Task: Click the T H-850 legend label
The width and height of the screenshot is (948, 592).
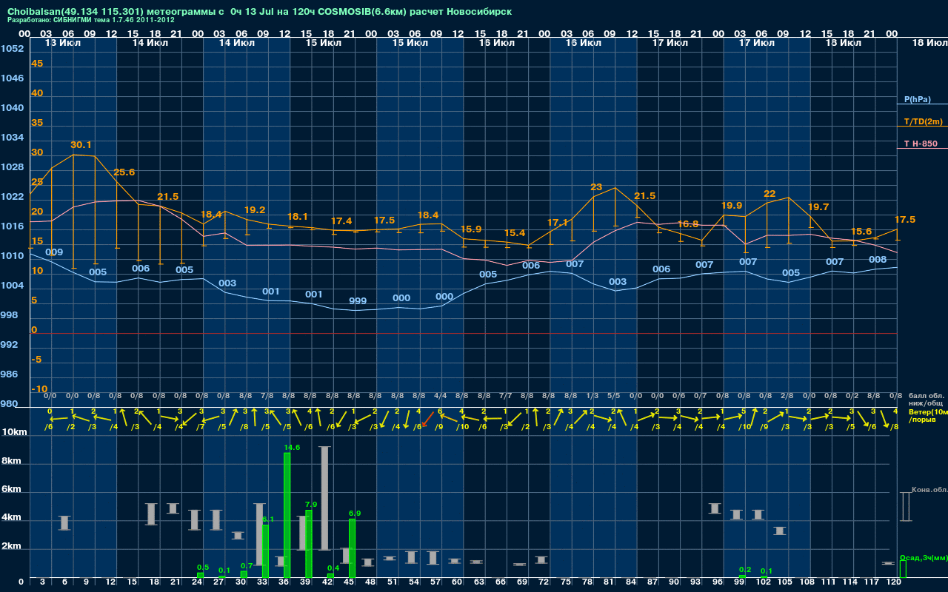Action: 921,143
